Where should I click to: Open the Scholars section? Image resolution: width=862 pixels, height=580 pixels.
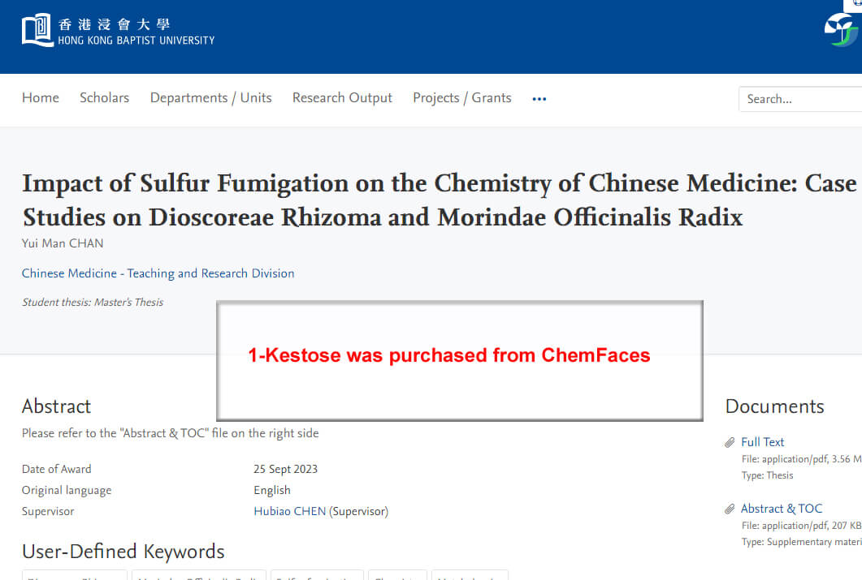pos(105,97)
